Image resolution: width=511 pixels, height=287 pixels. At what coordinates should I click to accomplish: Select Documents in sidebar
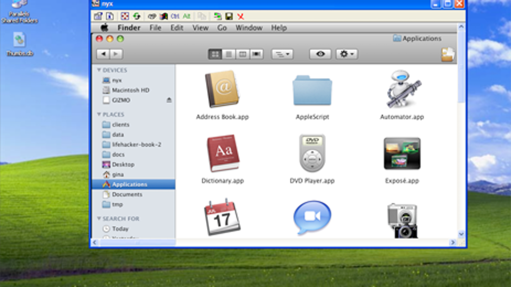pyautogui.click(x=133, y=195)
